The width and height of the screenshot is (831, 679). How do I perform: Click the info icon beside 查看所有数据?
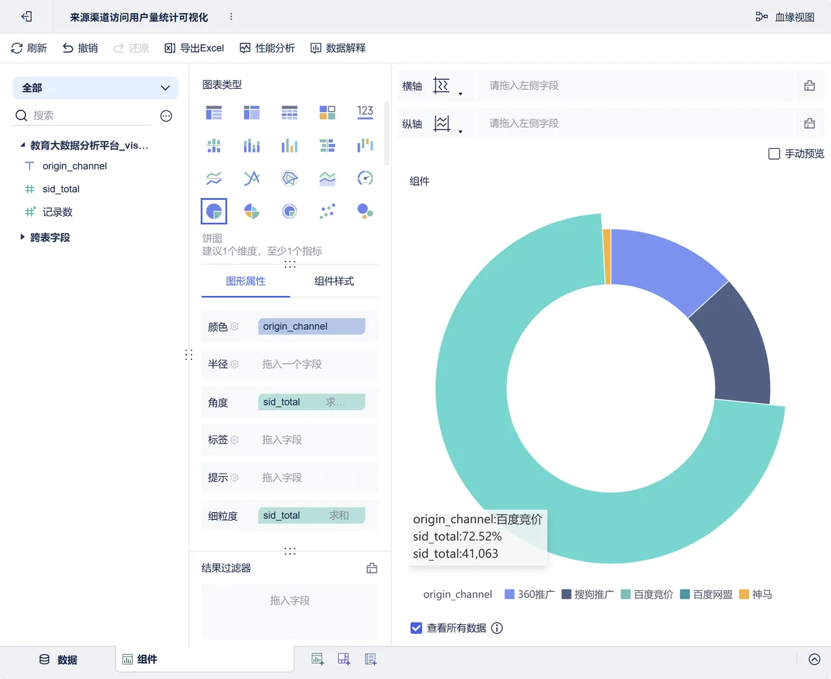[x=497, y=628]
